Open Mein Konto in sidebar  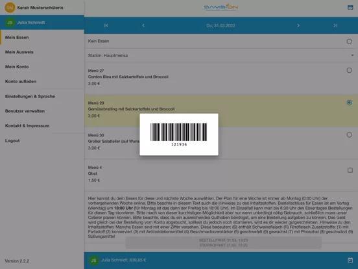(42, 66)
